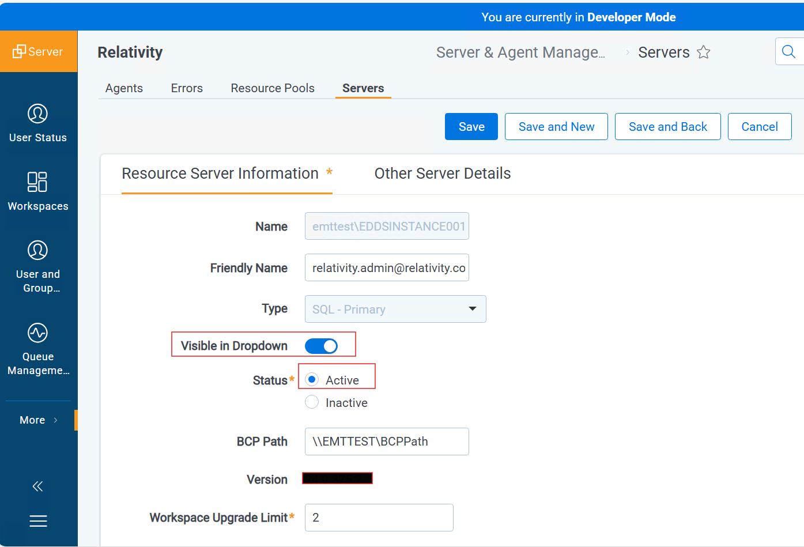Collapse the sidebar with double-chevron icon

click(x=38, y=486)
